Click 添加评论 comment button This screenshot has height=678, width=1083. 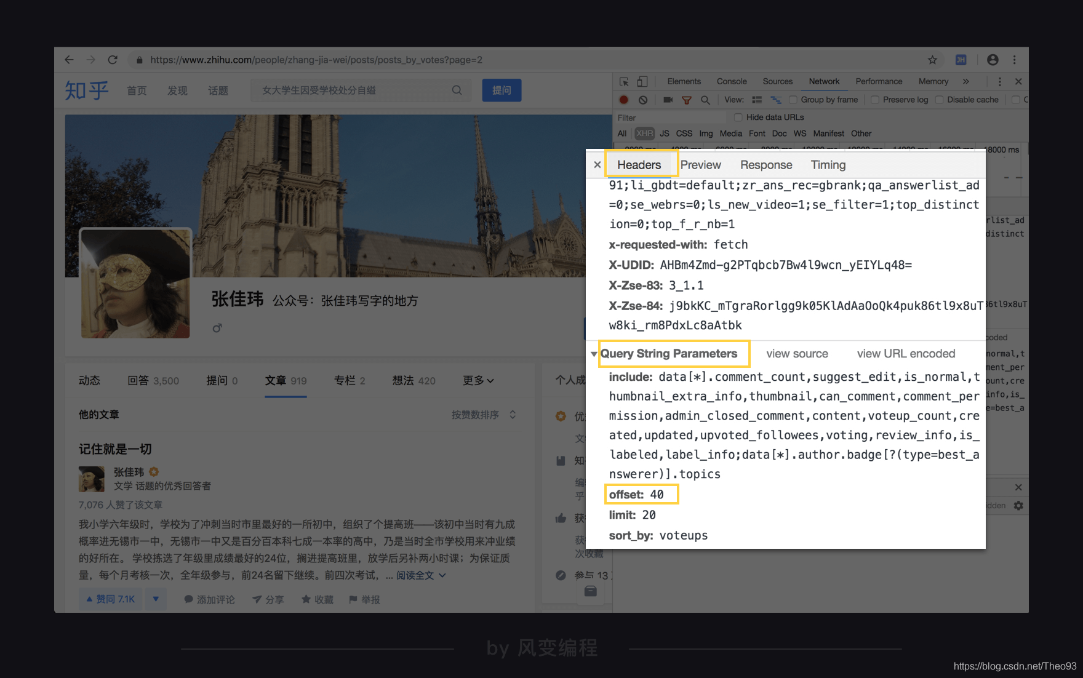[209, 599]
